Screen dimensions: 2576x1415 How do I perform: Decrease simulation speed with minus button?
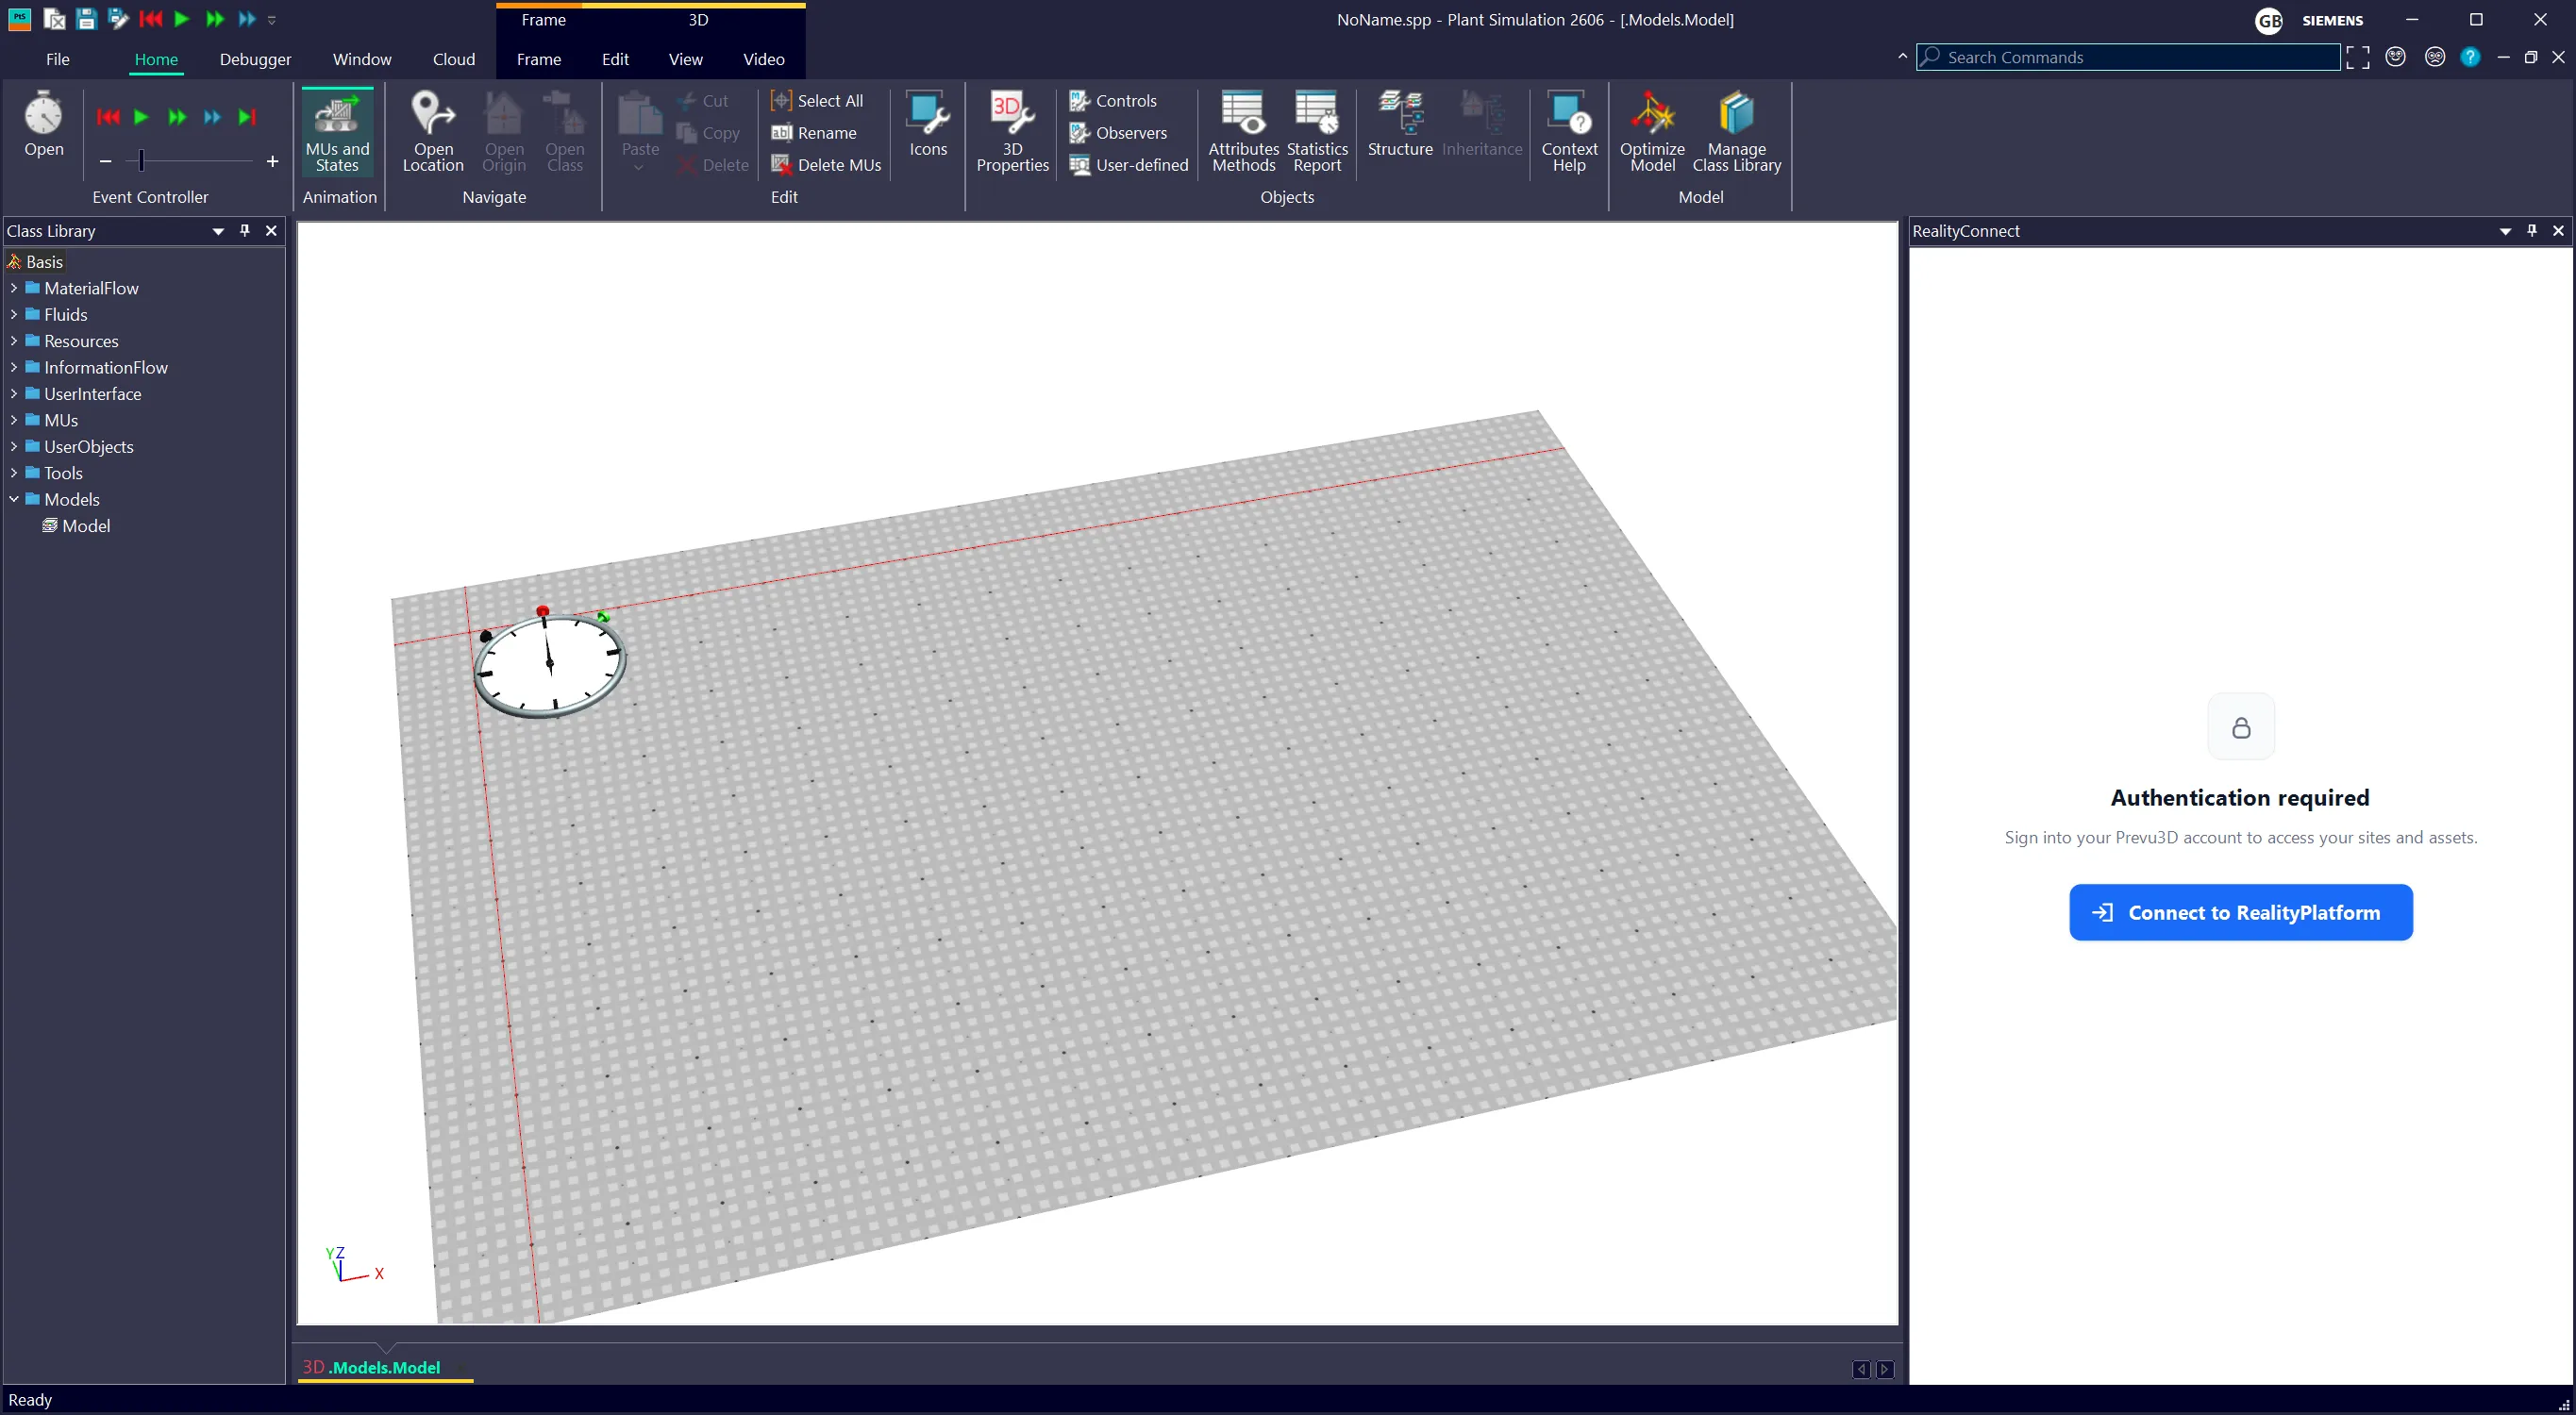coord(106,161)
